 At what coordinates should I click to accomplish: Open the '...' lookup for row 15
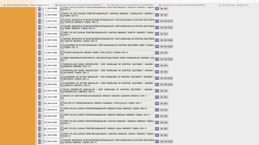pos(62,97)
